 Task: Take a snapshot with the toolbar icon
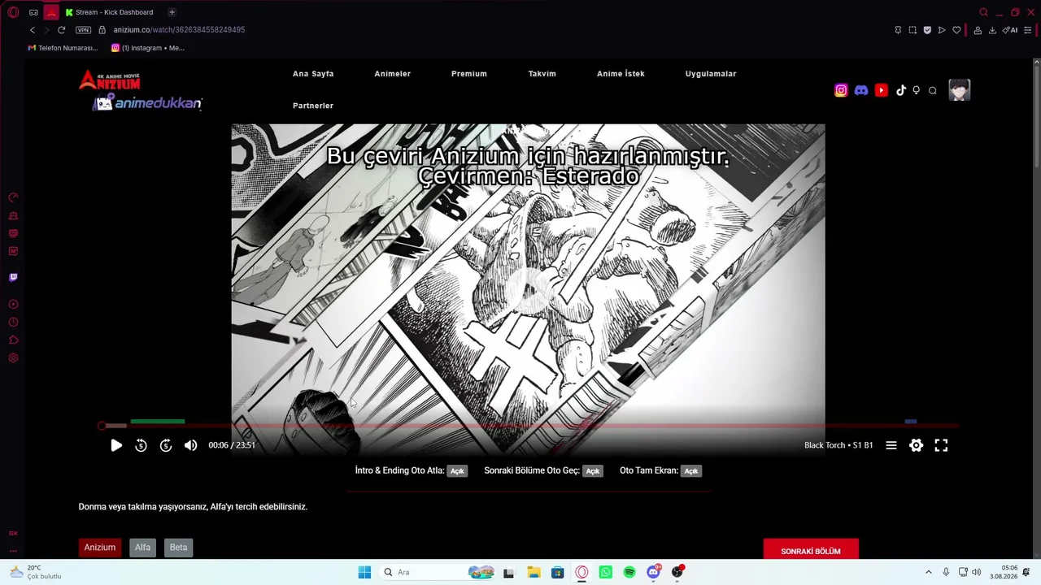[x=913, y=30]
